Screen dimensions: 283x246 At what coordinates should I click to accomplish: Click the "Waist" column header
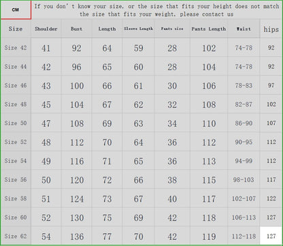click(244, 29)
